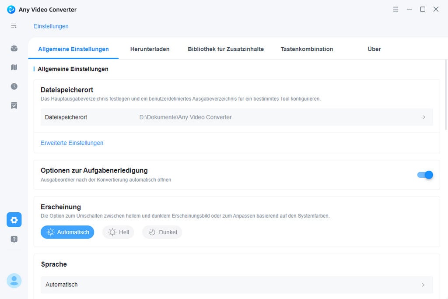This screenshot has height=299, width=448.
Task: Select the settings gear icon in sidebar
Action: pyautogui.click(x=14, y=220)
